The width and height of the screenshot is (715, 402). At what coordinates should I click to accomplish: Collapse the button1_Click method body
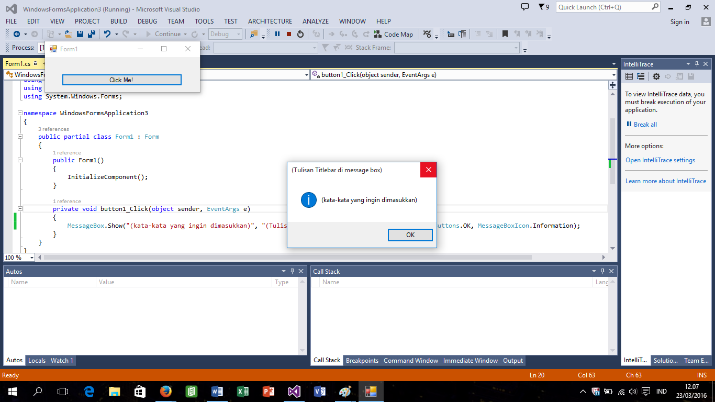(x=19, y=208)
